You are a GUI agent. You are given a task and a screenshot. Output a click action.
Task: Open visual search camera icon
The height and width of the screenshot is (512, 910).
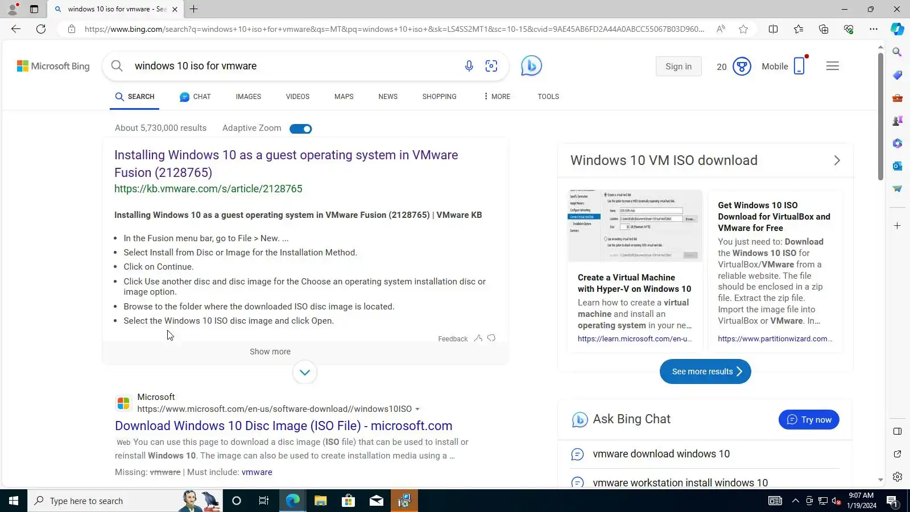pos(491,66)
